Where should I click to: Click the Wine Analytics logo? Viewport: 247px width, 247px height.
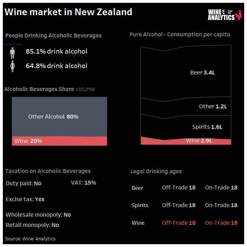[225, 15]
